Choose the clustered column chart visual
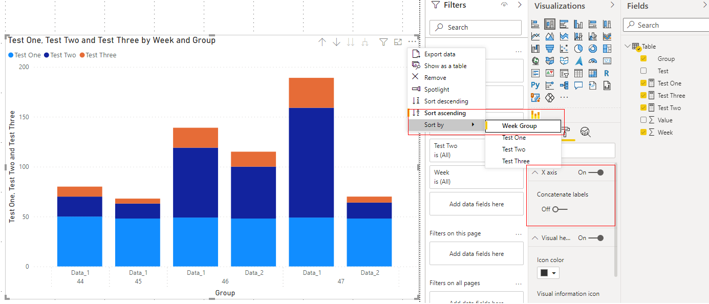 click(x=578, y=24)
